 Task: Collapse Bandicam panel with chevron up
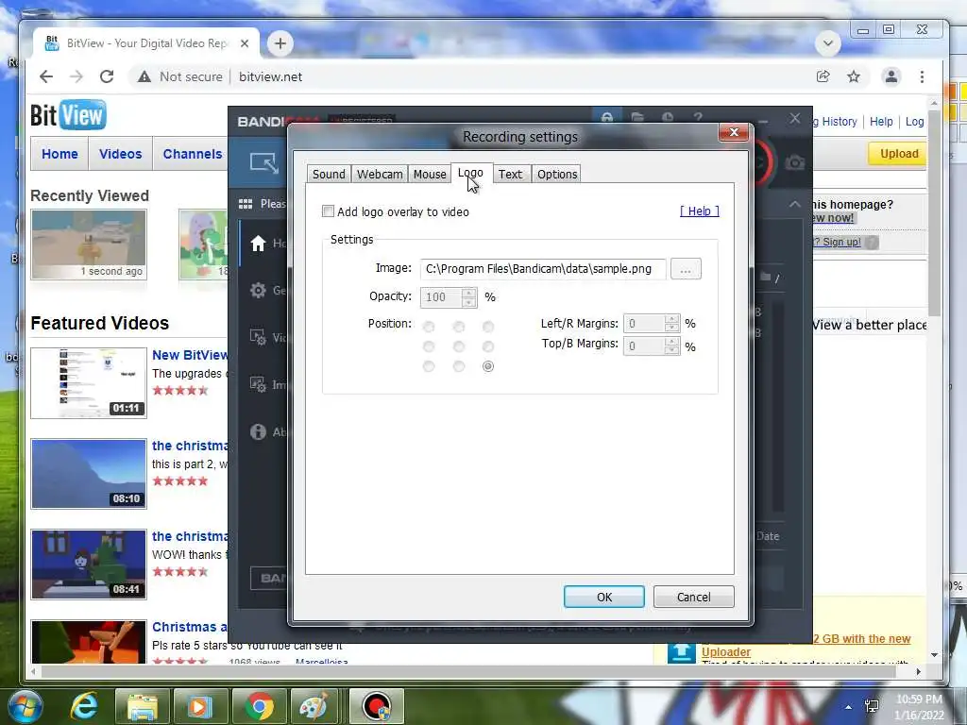[794, 204]
